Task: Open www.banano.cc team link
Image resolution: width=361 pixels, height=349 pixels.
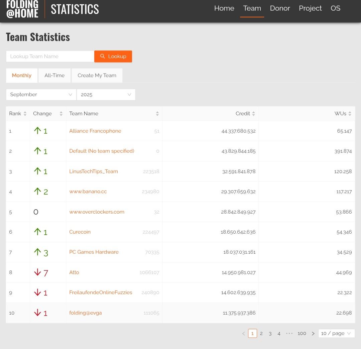Action: pyautogui.click(x=88, y=192)
